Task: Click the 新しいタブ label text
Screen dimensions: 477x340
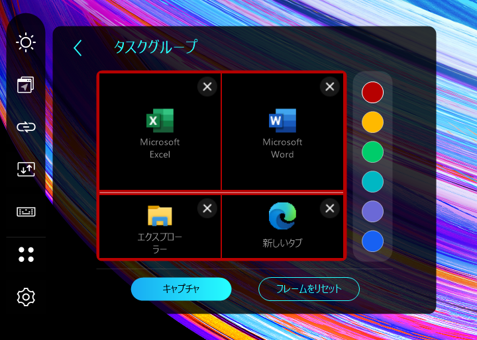Action: pyautogui.click(x=282, y=243)
